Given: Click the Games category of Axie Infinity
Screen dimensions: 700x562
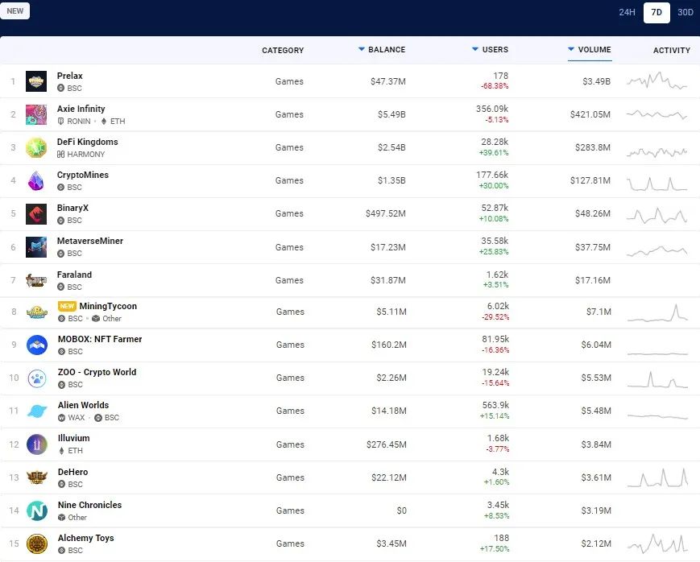Looking at the screenshot, I should 289,114.
